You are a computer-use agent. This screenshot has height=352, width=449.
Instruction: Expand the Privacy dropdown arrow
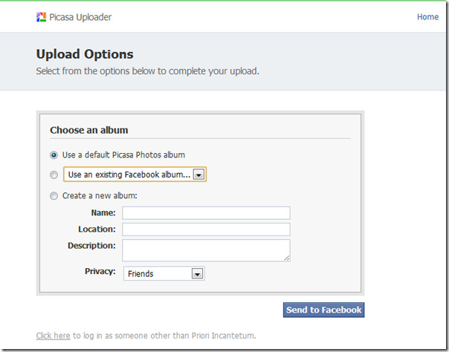pyautogui.click(x=197, y=273)
